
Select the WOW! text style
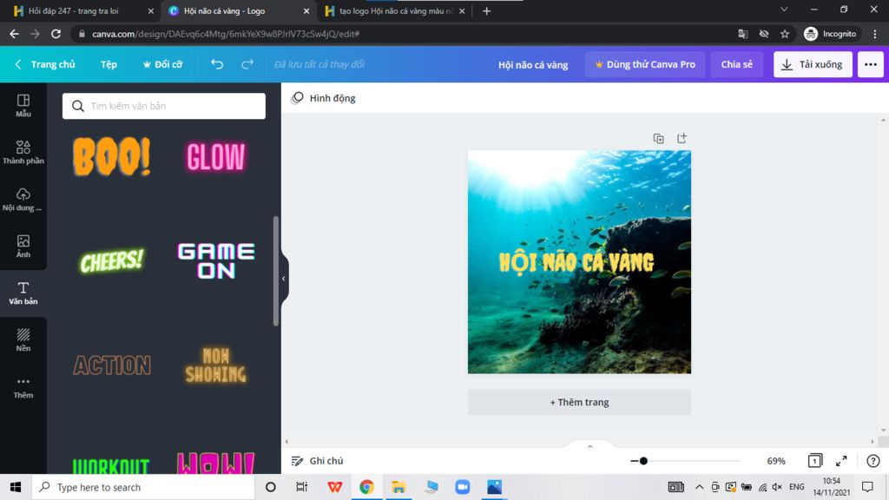(x=216, y=464)
